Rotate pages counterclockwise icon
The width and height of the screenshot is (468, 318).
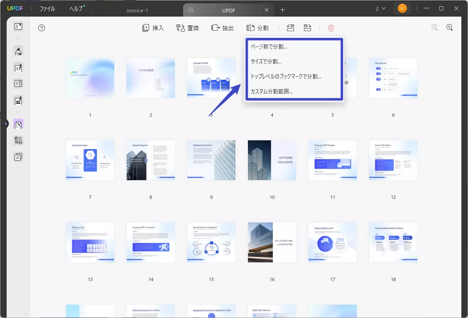pos(290,28)
